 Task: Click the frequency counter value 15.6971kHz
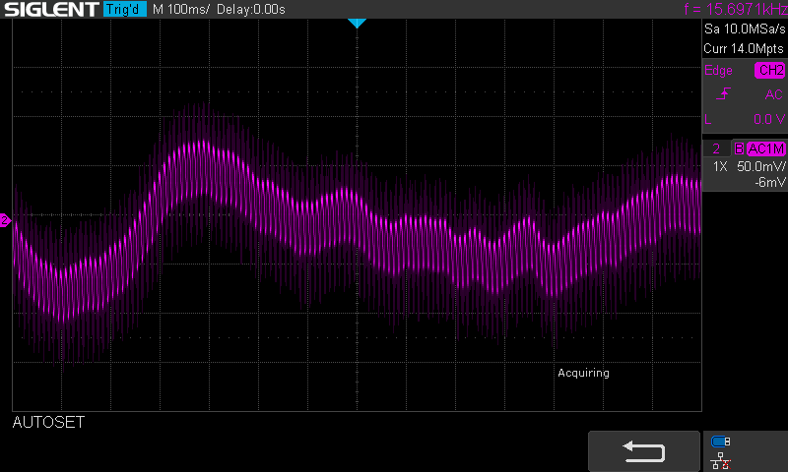tap(747, 9)
